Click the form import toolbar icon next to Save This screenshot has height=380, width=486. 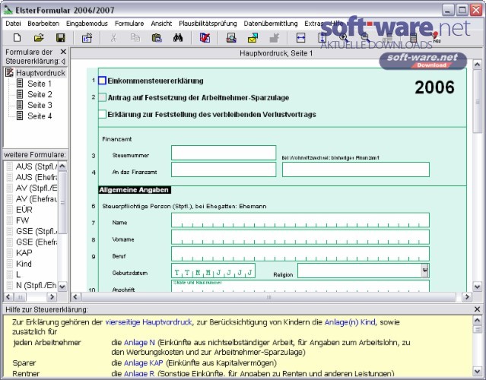(x=87, y=38)
